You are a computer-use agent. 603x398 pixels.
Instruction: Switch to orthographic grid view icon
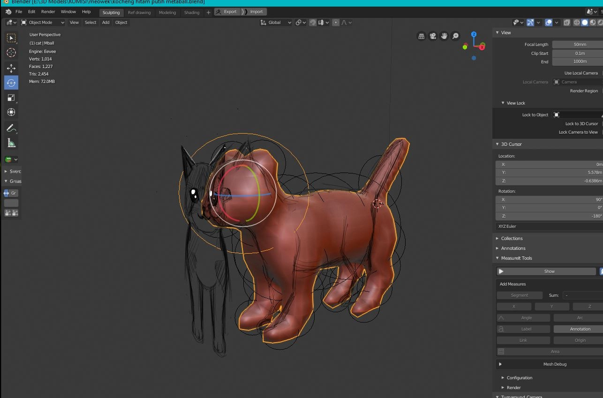coord(422,36)
